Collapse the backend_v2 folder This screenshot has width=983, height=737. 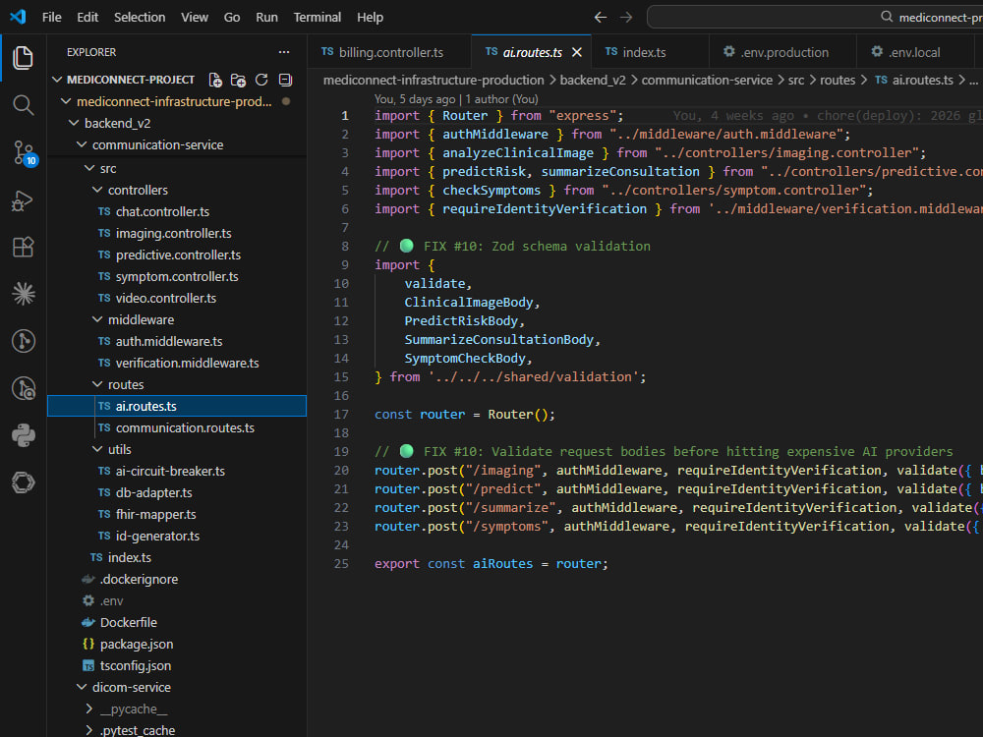[74, 124]
